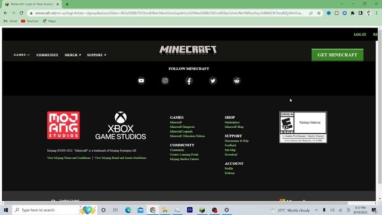This screenshot has width=382, height=215.
Task: Open Marketplace link under Shop
Action: click(x=232, y=122)
